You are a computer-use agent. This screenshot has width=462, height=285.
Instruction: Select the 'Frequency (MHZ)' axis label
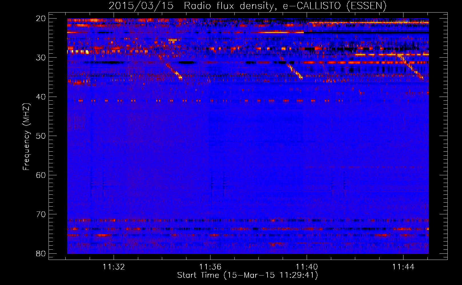[x=26, y=137]
